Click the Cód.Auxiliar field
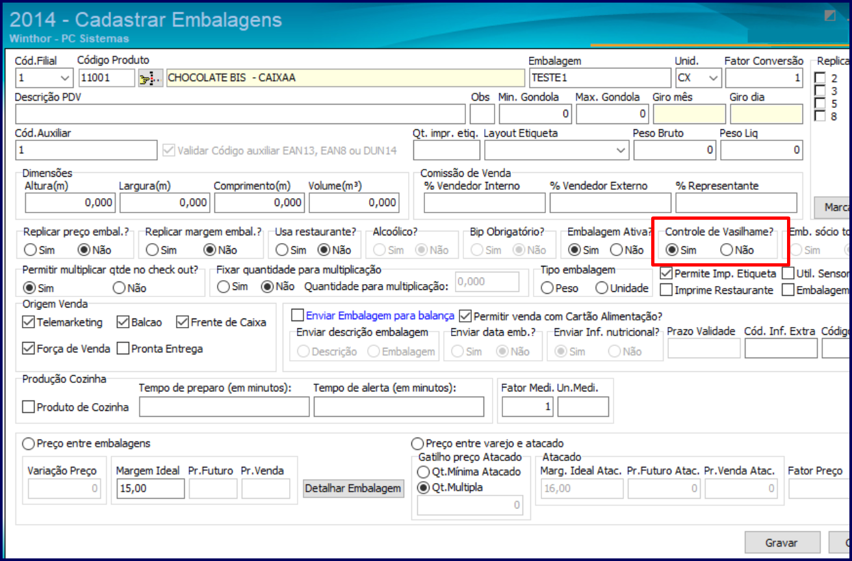The width and height of the screenshot is (852, 561). (86, 150)
